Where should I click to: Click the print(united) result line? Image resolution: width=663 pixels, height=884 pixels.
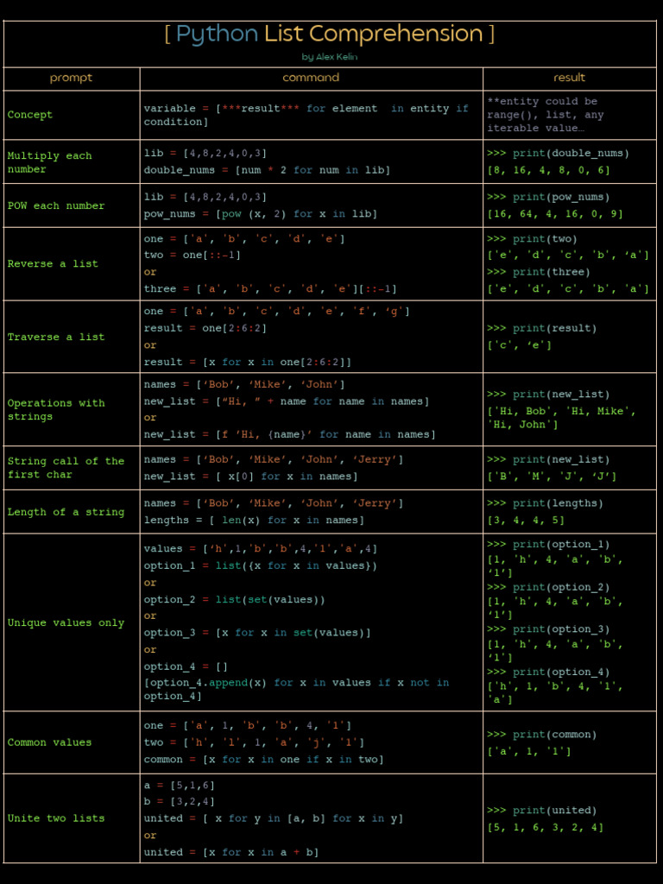coord(541,811)
